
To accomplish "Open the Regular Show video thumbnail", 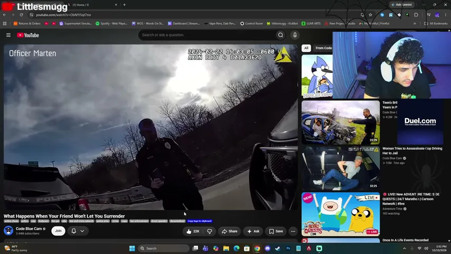I will (317, 76).
